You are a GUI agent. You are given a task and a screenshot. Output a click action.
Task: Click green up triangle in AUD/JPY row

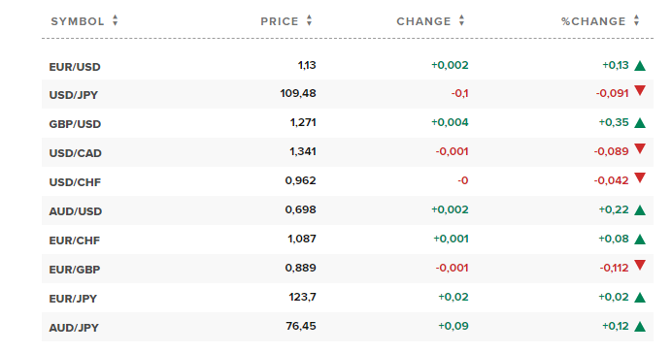640,327
